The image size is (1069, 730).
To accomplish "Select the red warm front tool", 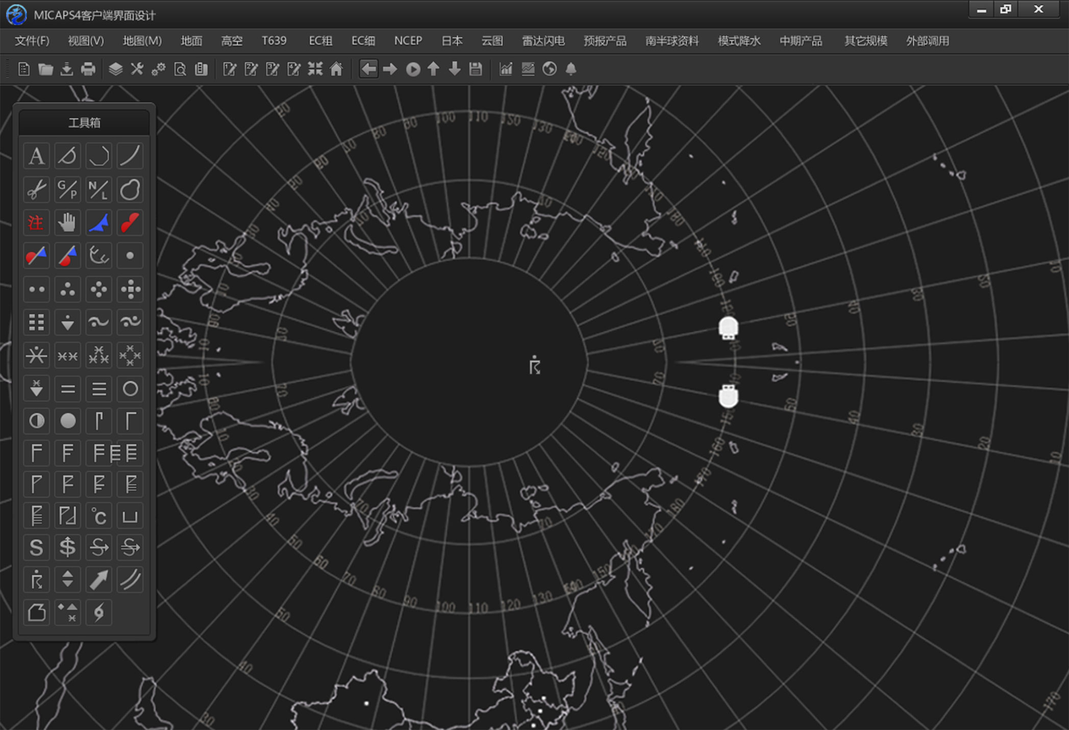I will (x=130, y=223).
